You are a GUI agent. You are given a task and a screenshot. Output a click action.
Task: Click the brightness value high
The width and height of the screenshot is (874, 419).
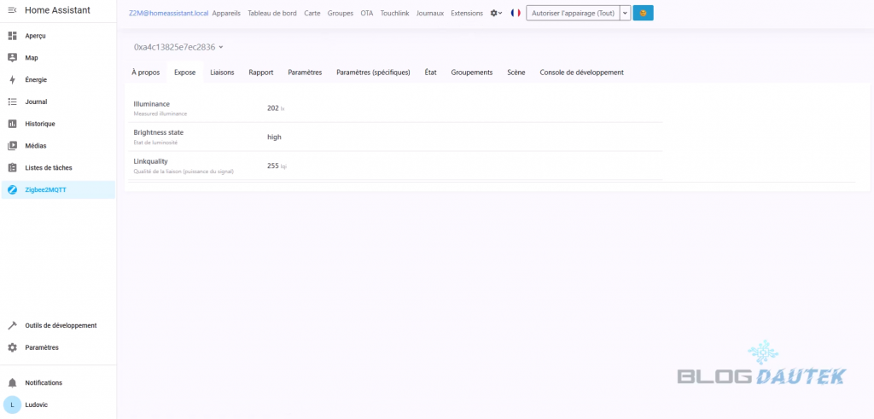point(274,137)
